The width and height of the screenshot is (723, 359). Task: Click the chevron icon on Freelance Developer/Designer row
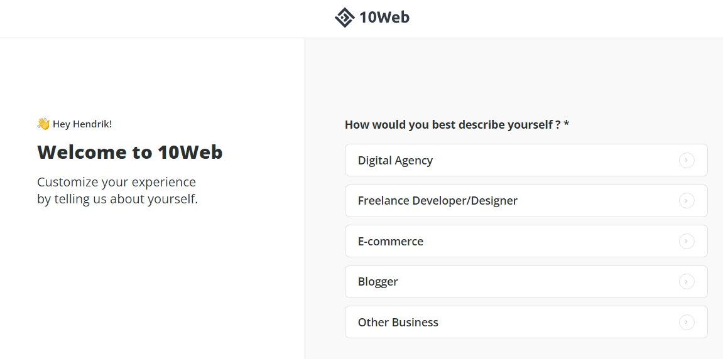[x=687, y=201]
